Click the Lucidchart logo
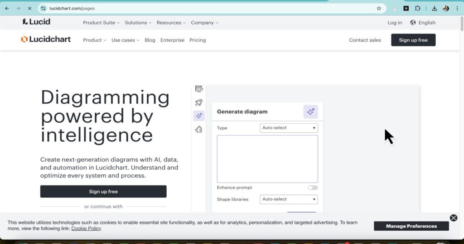Viewport: 464px width, 244px height. point(46,39)
